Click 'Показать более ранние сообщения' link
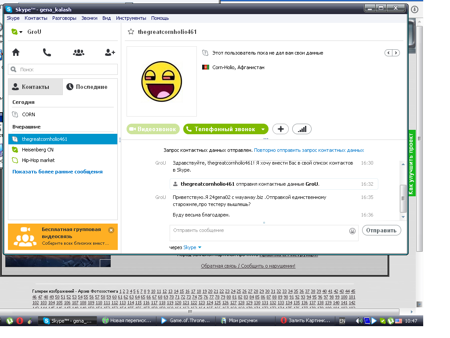The image size is (450, 338). click(x=58, y=172)
